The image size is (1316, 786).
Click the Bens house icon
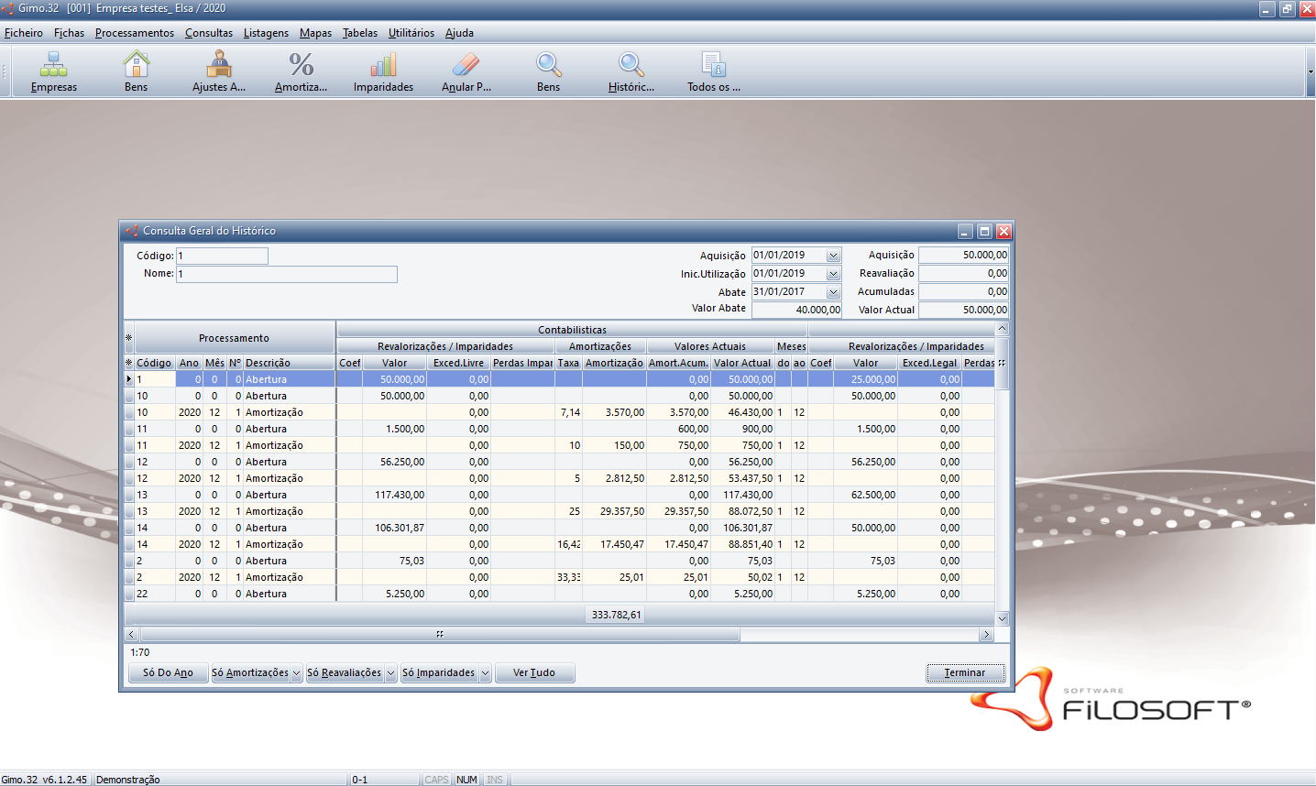[136, 66]
